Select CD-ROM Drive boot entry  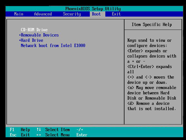pos(34,30)
